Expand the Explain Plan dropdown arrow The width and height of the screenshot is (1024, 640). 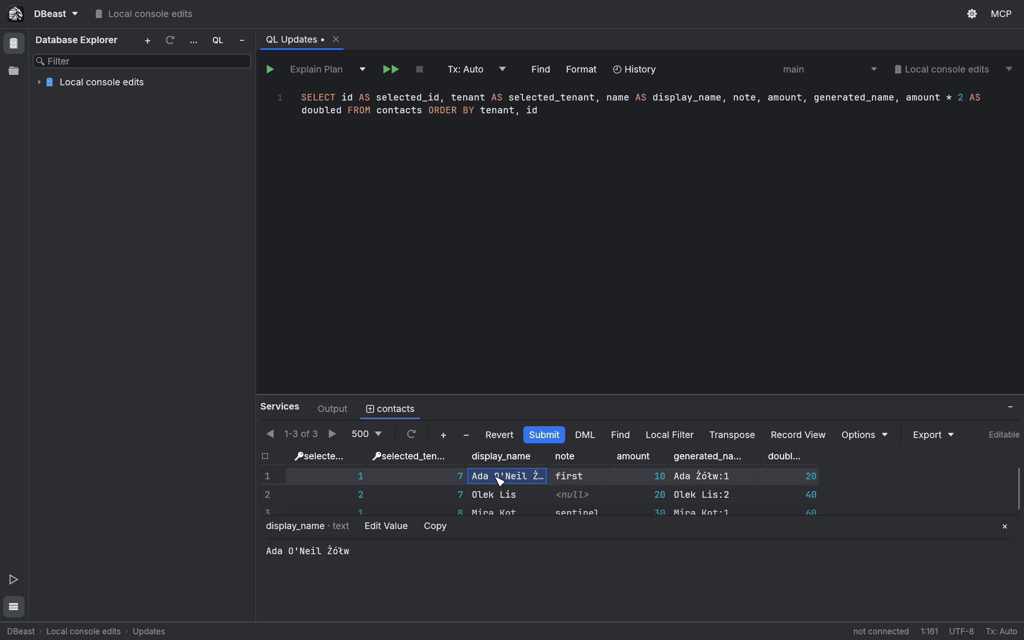[363, 69]
